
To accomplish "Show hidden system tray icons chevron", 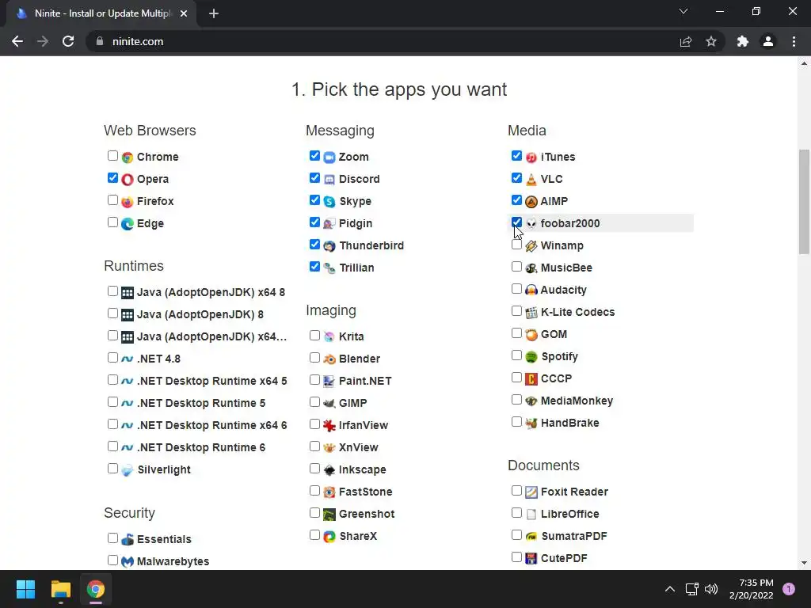I will click(x=670, y=589).
